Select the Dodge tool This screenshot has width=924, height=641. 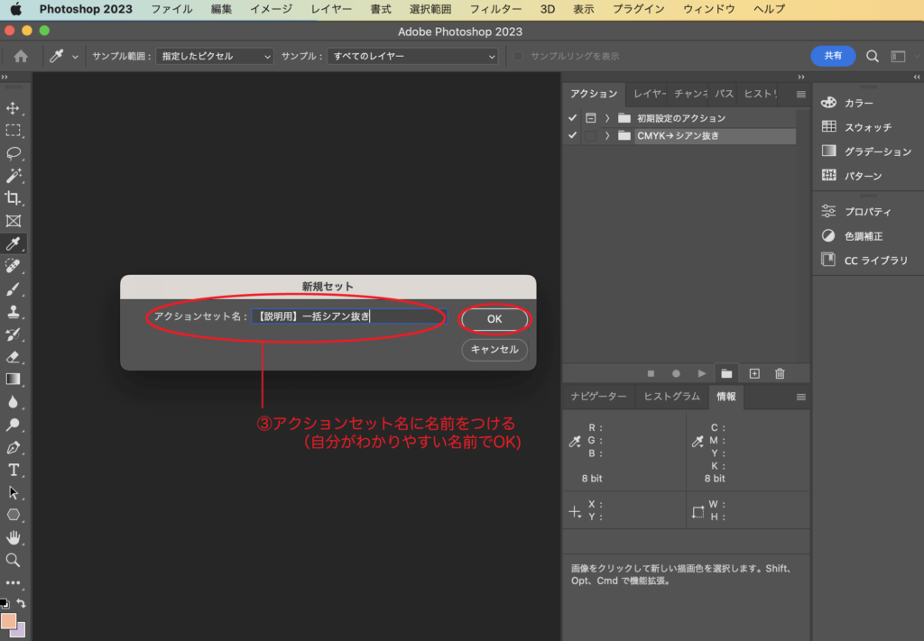[13, 425]
